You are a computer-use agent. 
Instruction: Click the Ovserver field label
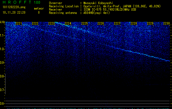pyautogui.click(x=56, y=3)
